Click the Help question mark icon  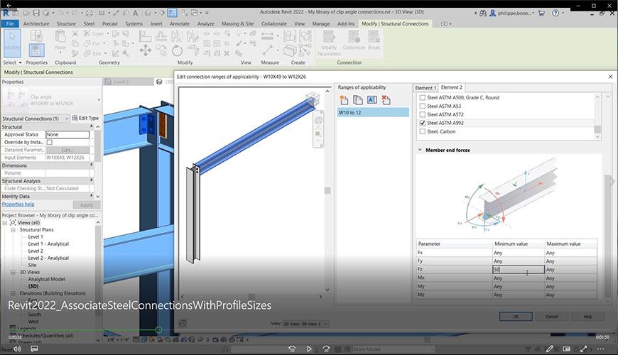tap(555, 13)
